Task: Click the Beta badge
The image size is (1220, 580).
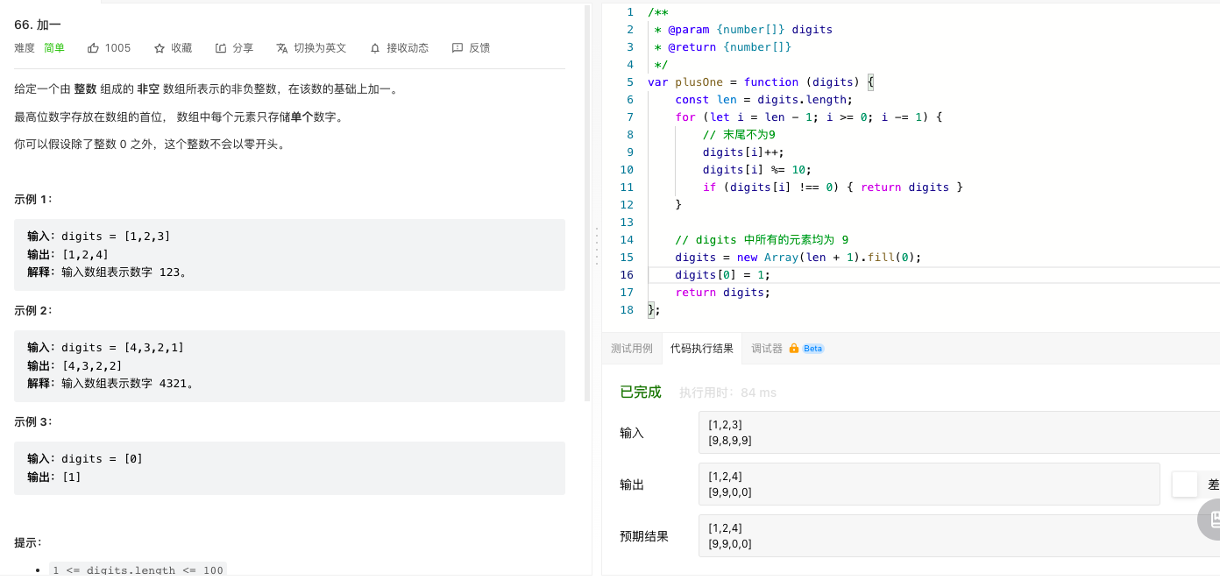Action: 812,348
